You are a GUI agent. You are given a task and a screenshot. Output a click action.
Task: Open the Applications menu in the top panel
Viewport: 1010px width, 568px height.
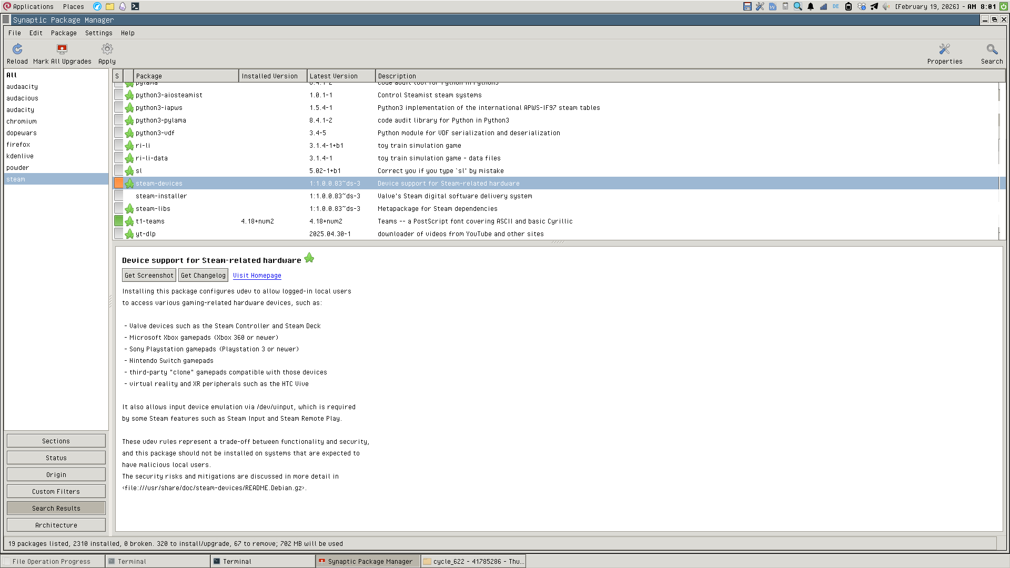pos(28,6)
